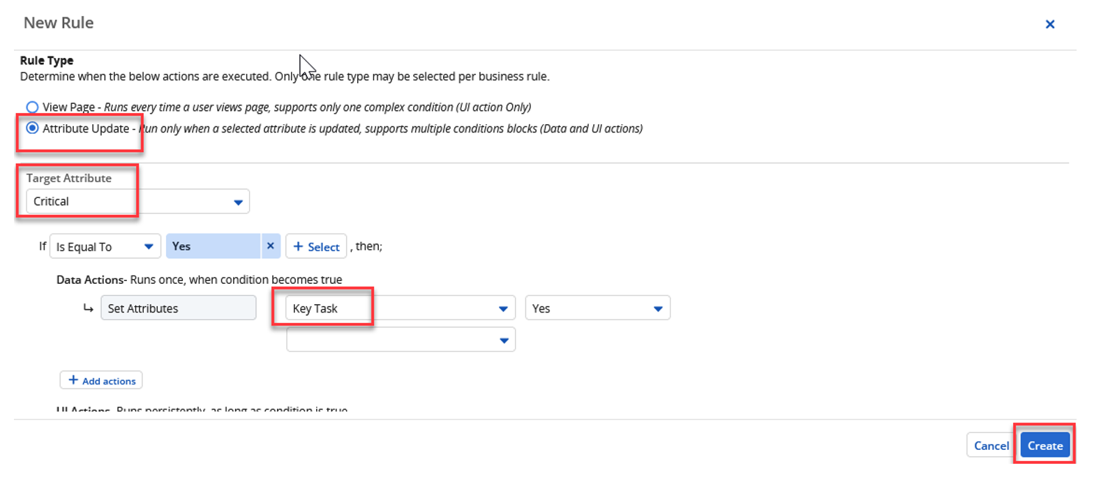Create the new rule

coord(1045,446)
